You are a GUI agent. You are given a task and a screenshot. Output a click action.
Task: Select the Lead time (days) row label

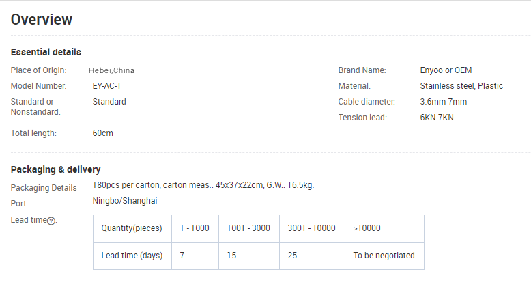(x=132, y=256)
